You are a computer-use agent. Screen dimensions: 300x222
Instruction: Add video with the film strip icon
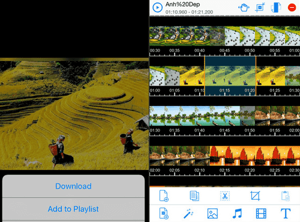[261, 214]
